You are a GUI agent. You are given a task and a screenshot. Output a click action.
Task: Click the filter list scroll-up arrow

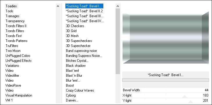coord(118,6)
